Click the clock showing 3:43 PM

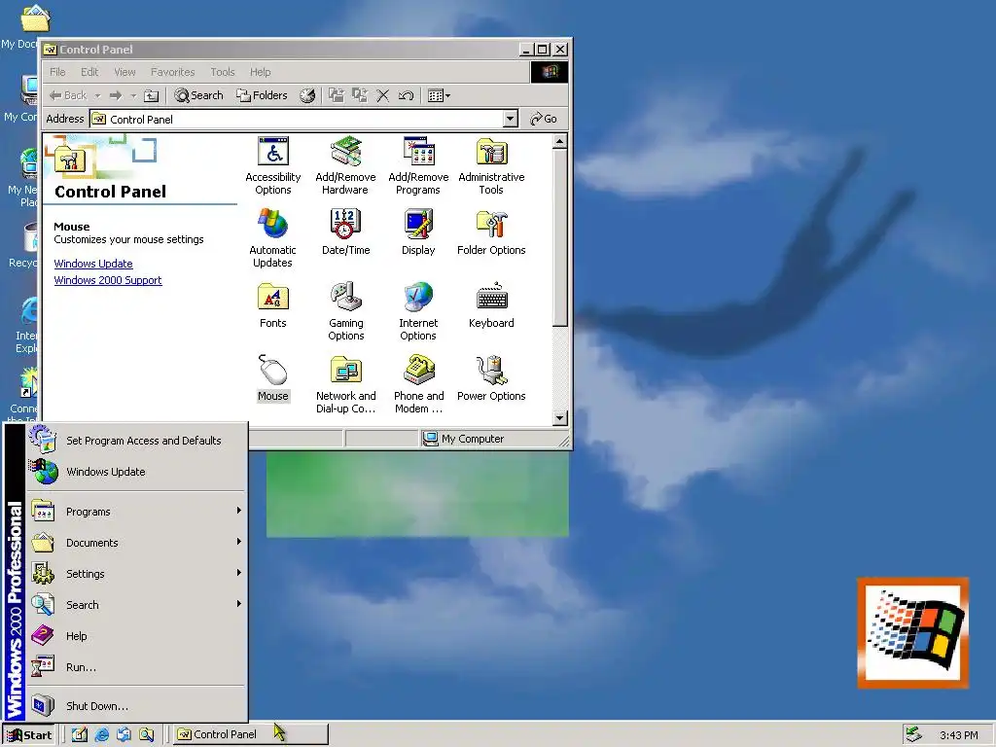pyautogui.click(x=959, y=735)
